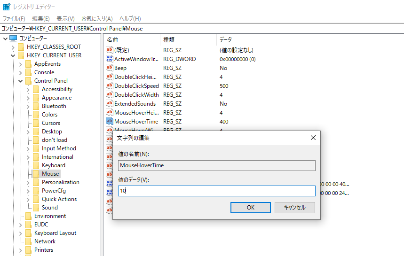The image size is (404, 256).
Task: Close the 文字列の編集 dialog
Action: [x=313, y=138]
